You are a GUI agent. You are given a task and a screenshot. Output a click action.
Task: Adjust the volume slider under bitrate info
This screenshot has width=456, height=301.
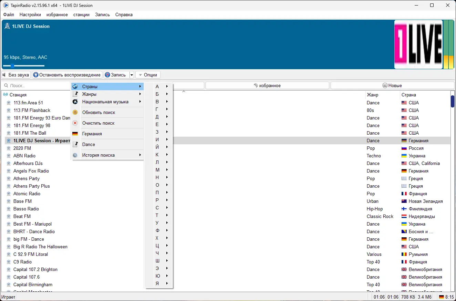[24, 65]
